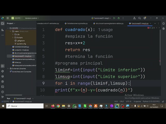
Task: Open editor tab options menu
Action: [x=158, y=24]
